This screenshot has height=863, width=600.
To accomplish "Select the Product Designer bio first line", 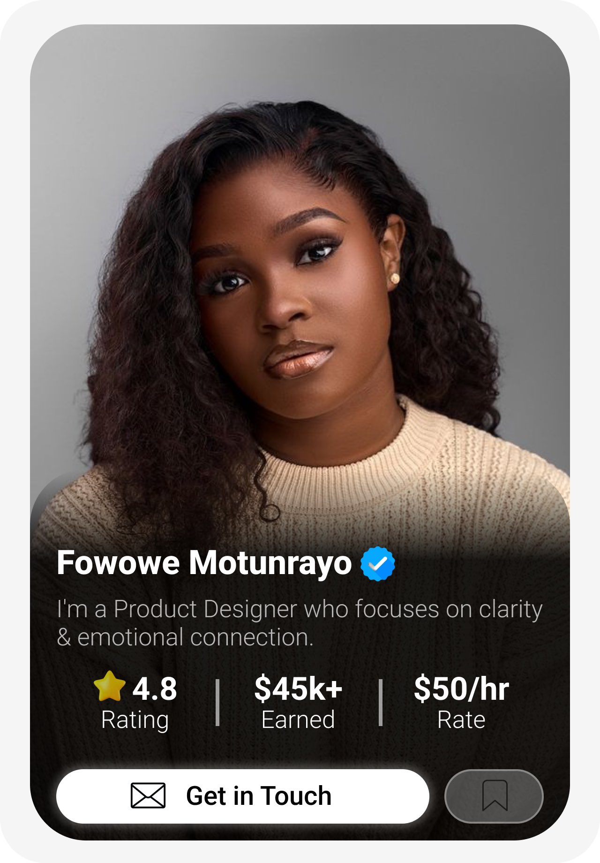I will [x=300, y=609].
